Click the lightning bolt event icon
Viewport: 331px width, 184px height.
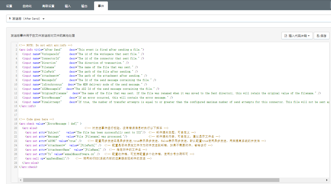click(10, 18)
